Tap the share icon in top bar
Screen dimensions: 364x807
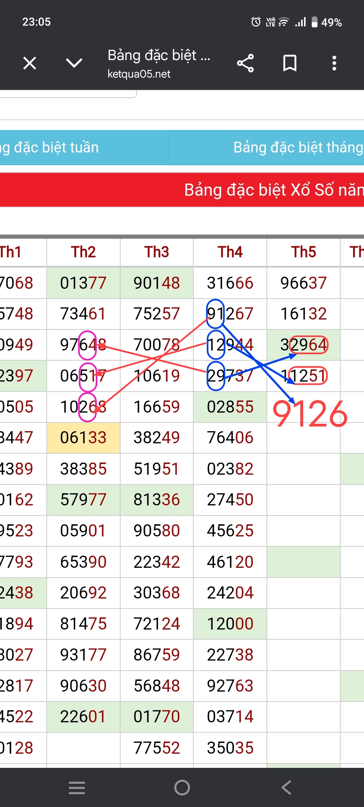245,63
